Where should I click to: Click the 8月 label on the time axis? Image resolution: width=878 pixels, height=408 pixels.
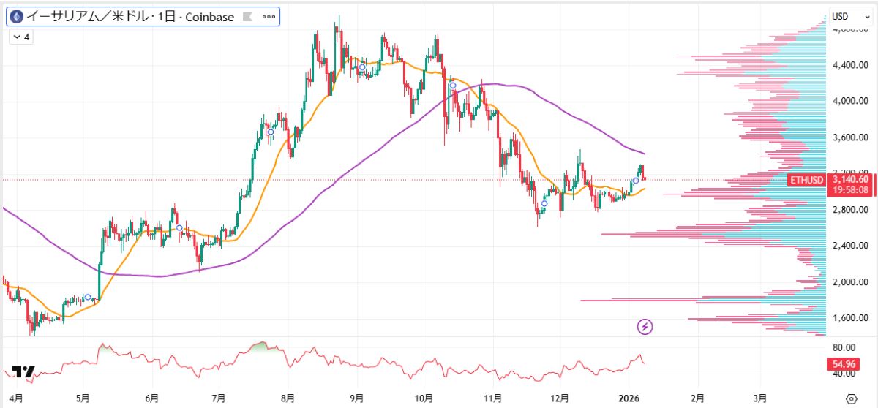point(288,398)
